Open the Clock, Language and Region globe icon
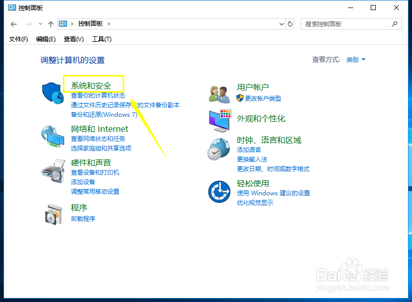The width and height of the screenshot is (412, 302). pyautogui.click(x=219, y=149)
